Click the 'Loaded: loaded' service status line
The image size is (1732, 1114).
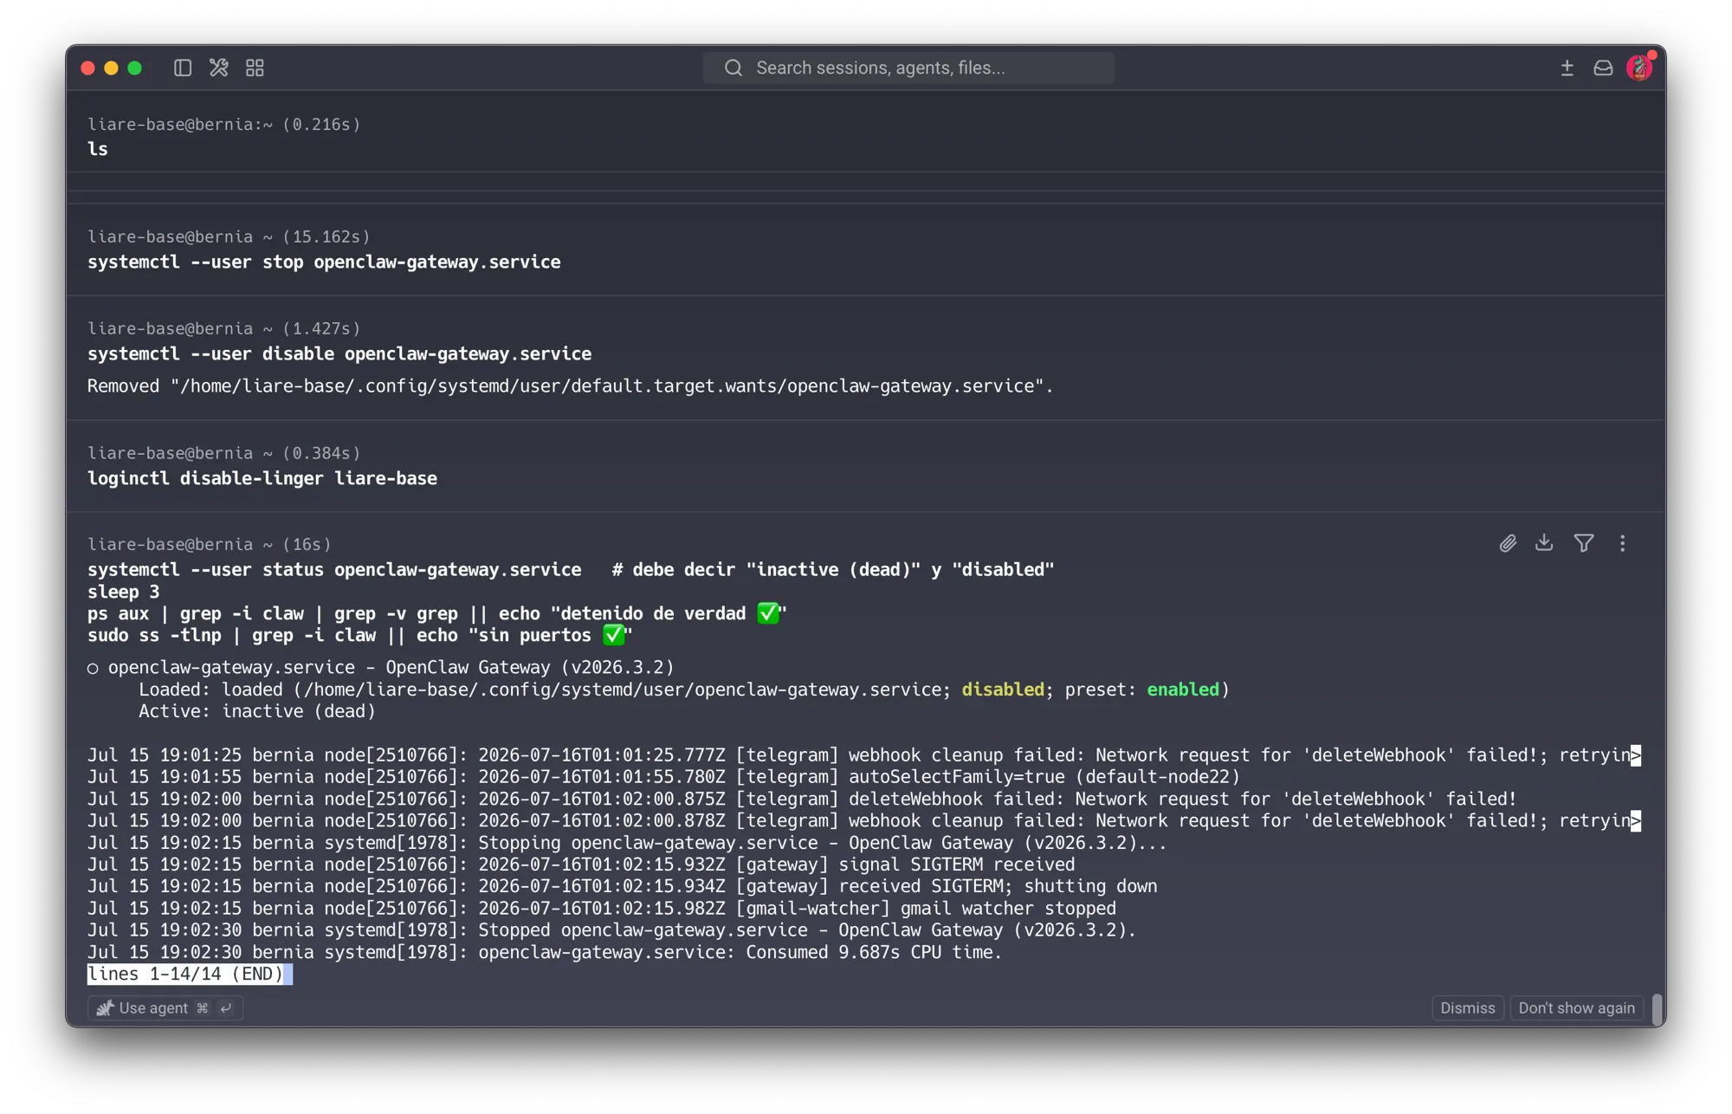click(684, 690)
